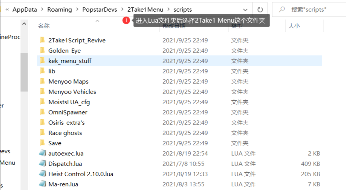The height and width of the screenshot is (190, 346).
Task: Click the 文件夹 type of Golden_Eye row
Action: (240, 51)
